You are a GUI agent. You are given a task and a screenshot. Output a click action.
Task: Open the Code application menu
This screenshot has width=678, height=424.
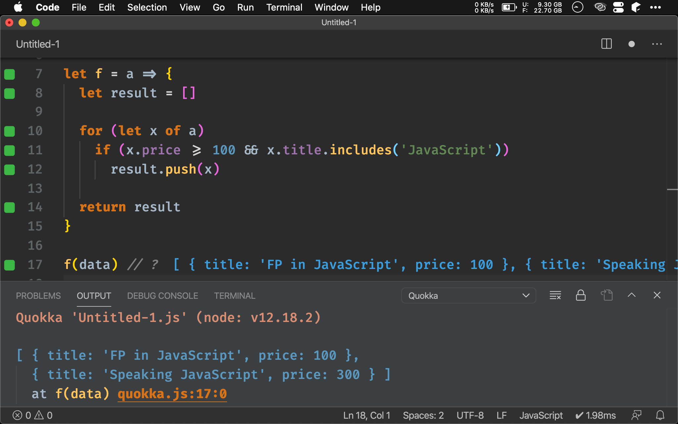(x=47, y=7)
